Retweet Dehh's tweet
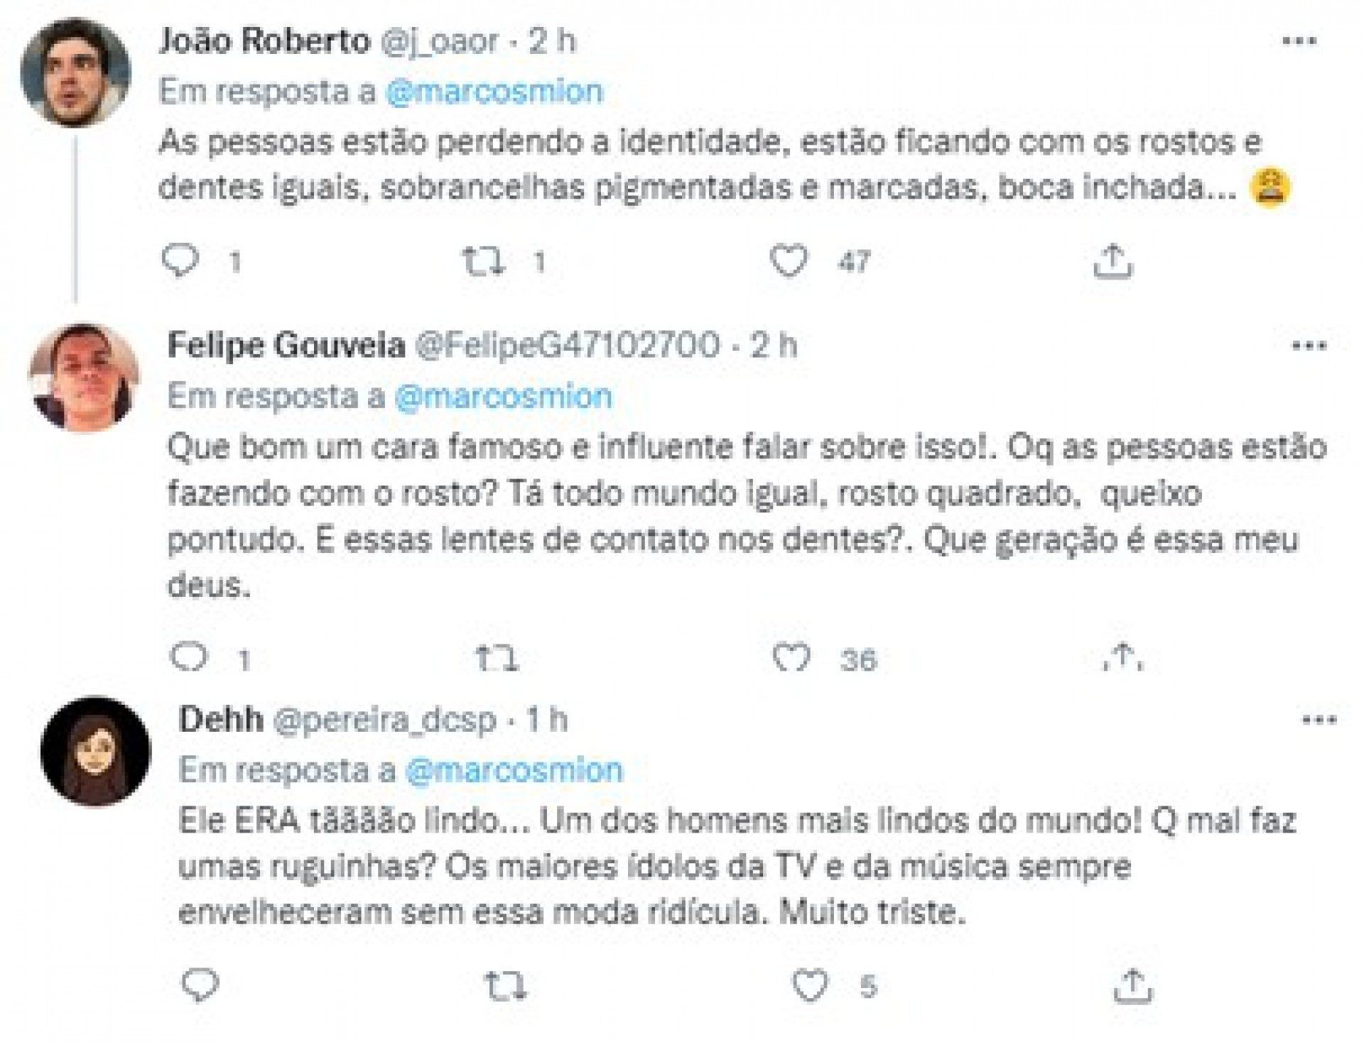The width and height of the screenshot is (1364, 1042). coord(505,986)
